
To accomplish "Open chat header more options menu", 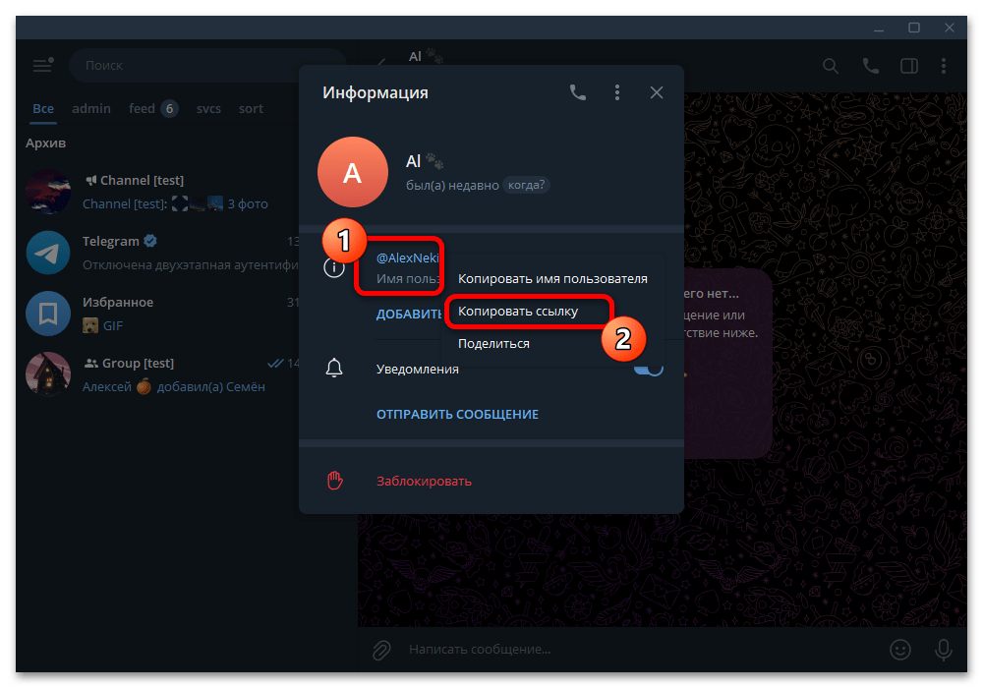I will (944, 66).
